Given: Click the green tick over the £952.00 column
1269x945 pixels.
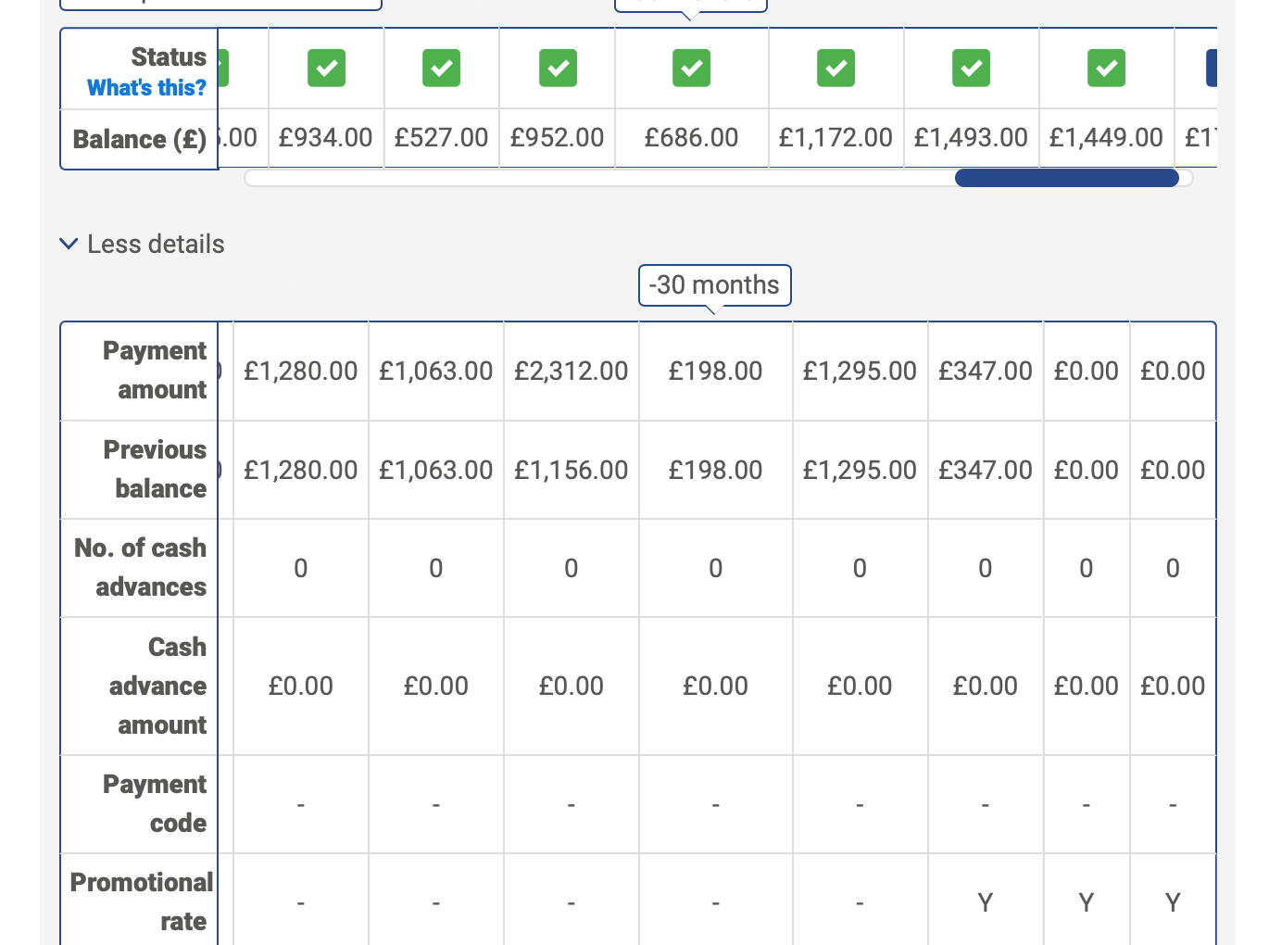Looking at the screenshot, I should tap(558, 68).
